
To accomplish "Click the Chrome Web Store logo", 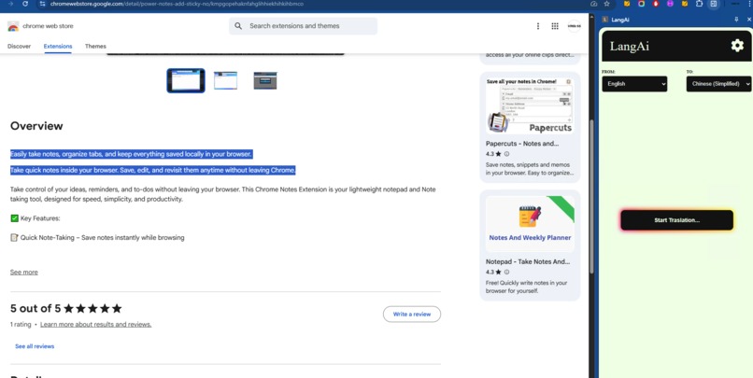I will (13, 26).
